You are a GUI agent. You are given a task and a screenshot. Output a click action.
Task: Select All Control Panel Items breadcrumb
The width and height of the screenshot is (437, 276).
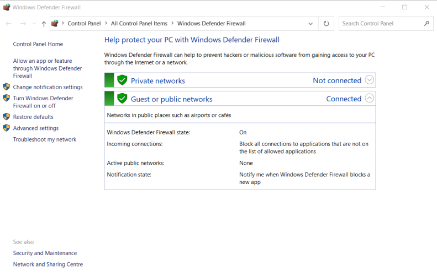(139, 24)
